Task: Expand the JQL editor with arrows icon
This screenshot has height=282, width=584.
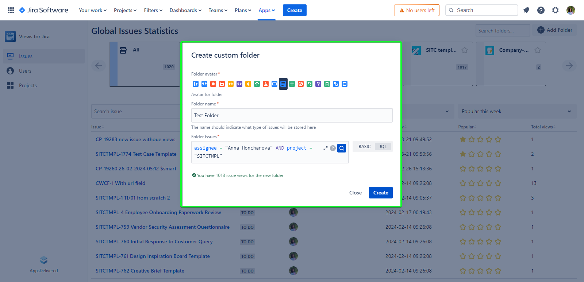Action: 325,148
